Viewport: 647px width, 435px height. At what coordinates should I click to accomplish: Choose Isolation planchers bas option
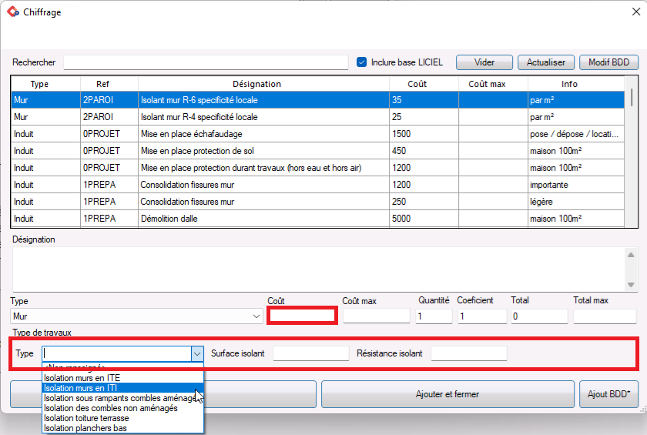(123, 428)
